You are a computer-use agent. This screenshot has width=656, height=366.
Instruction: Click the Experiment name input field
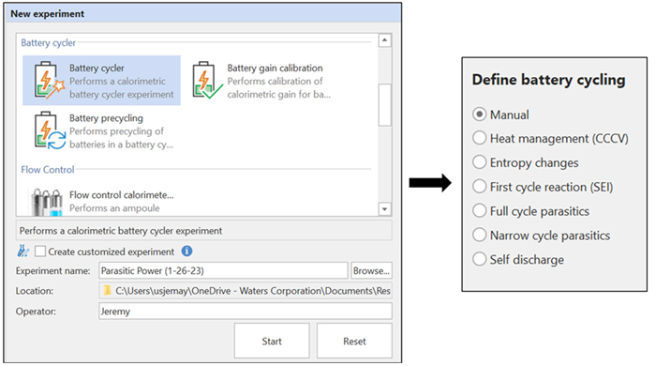[223, 270]
